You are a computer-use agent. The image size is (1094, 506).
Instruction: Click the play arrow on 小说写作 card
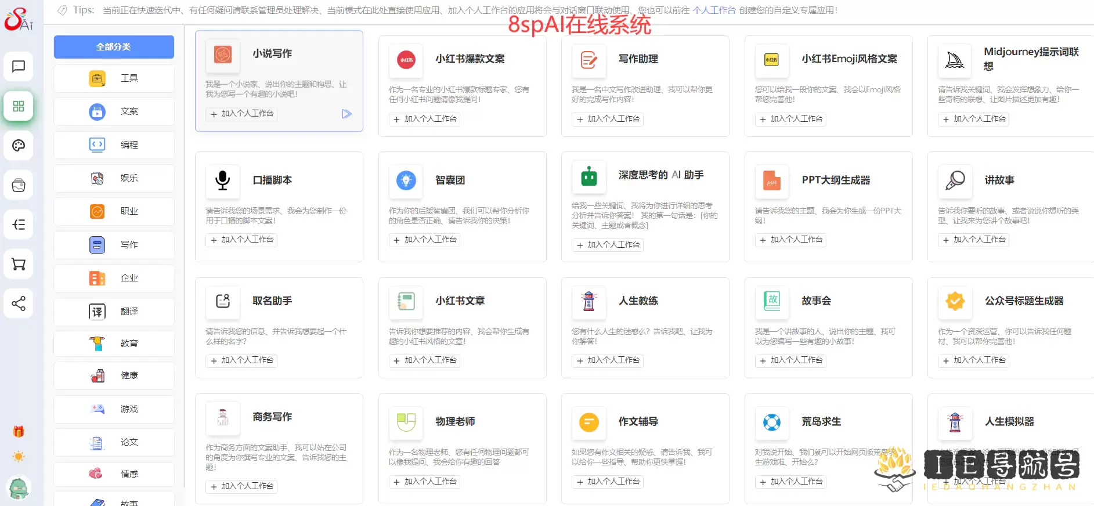click(x=346, y=114)
